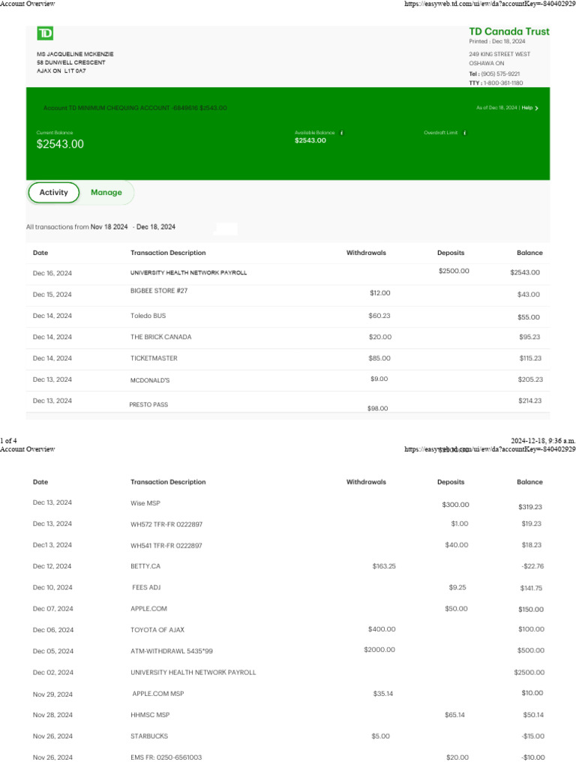This screenshot has height=768, width=576.
Task: Click the 1 of 4 page indicator
Action: (x=8, y=441)
